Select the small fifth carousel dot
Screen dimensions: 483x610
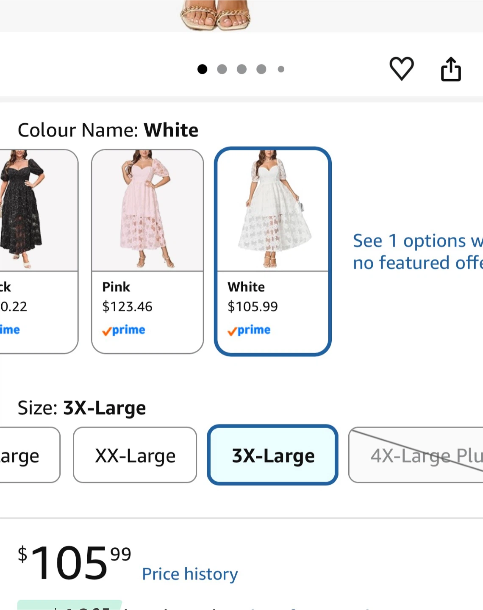pyautogui.click(x=281, y=69)
